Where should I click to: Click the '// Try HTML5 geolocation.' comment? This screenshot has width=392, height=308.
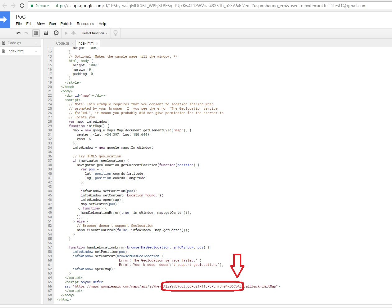(x=98, y=156)
